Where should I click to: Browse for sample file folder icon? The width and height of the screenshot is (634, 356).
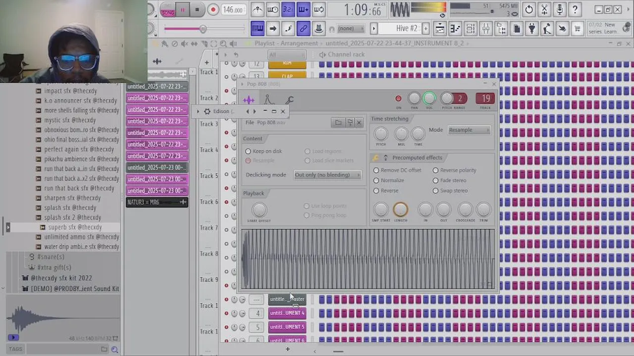point(338,123)
